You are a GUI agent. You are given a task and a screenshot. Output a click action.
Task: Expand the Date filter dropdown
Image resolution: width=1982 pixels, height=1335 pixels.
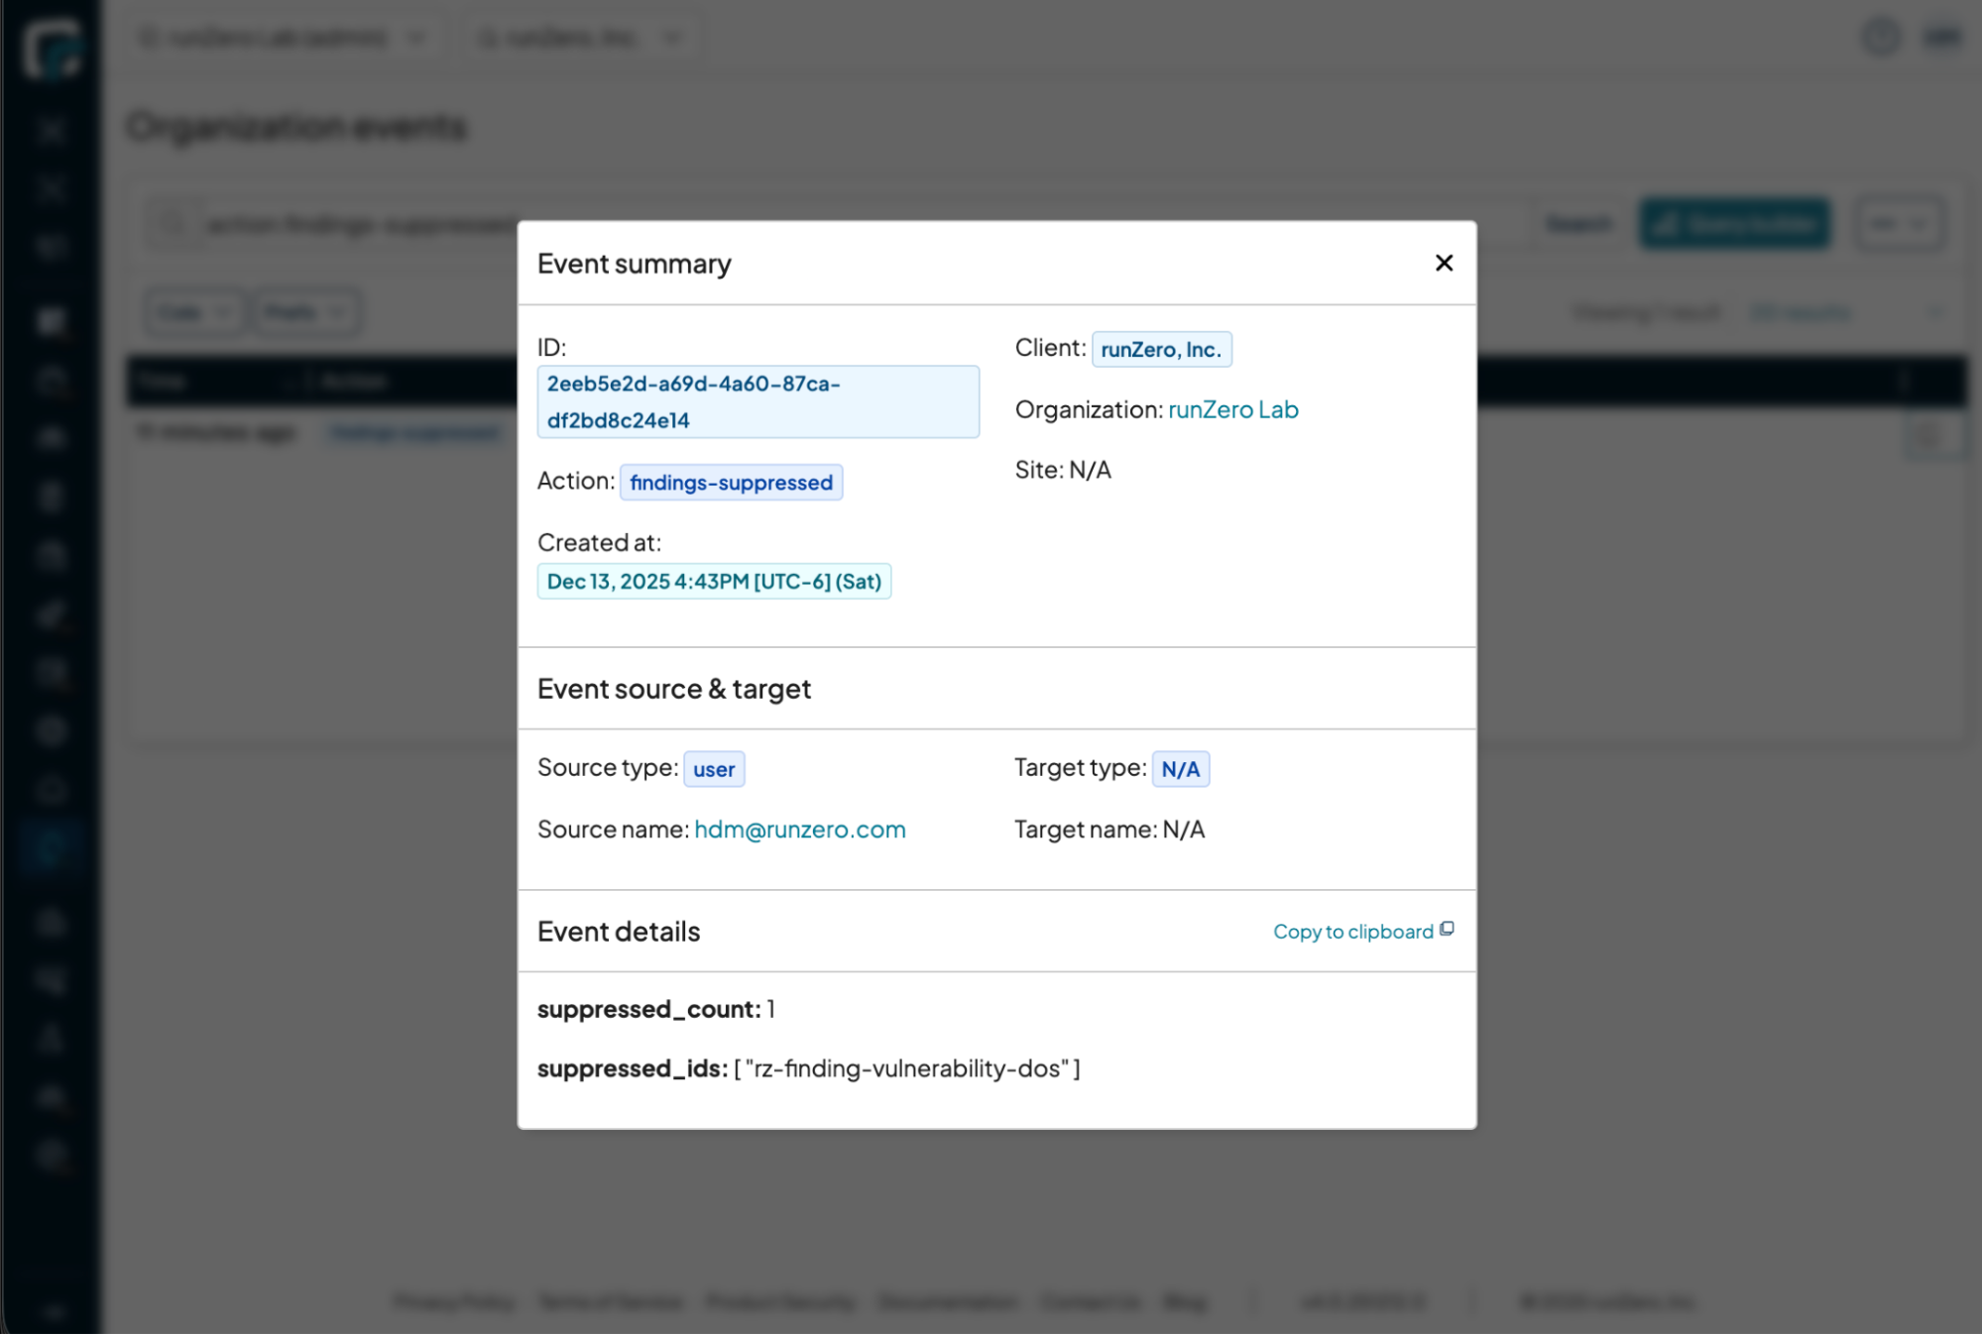pos(193,312)
